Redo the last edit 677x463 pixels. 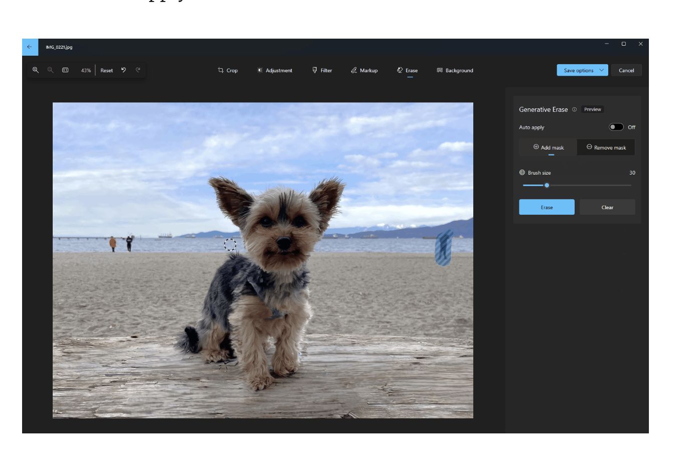pos(138,70)
